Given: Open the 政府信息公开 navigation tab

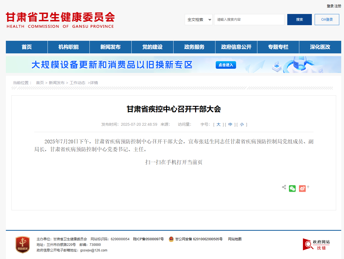Looking at the screenshot, I should click(236, 47).
